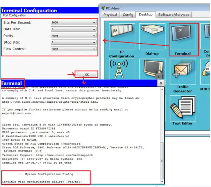This screenshot has height=187, width=211.
Task: Click the 'System Configuration Dialog' text
Action: tap(49, 174)
